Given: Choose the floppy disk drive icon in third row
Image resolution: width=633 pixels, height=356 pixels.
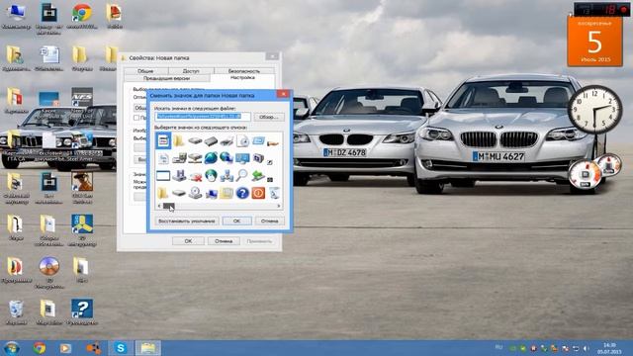Looking at the screenshot, I should tap(179, 175).
